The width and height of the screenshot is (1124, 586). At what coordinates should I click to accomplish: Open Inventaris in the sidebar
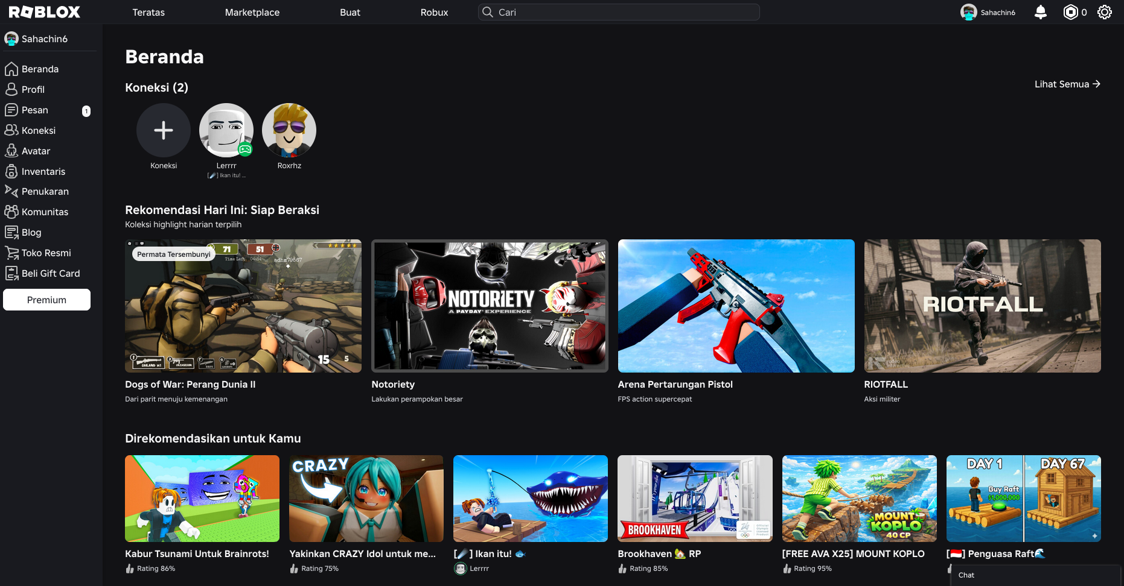click(x=43, y=172)
